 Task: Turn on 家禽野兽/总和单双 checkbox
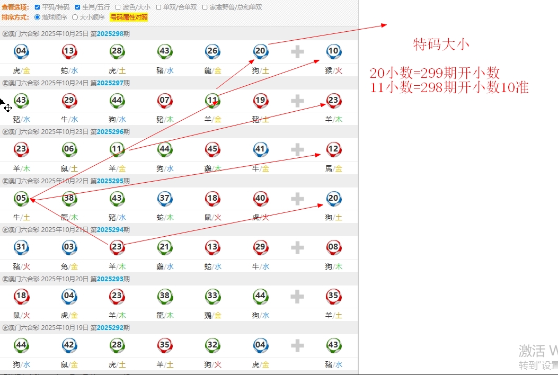pyautogui.click(x=205, y=7)
